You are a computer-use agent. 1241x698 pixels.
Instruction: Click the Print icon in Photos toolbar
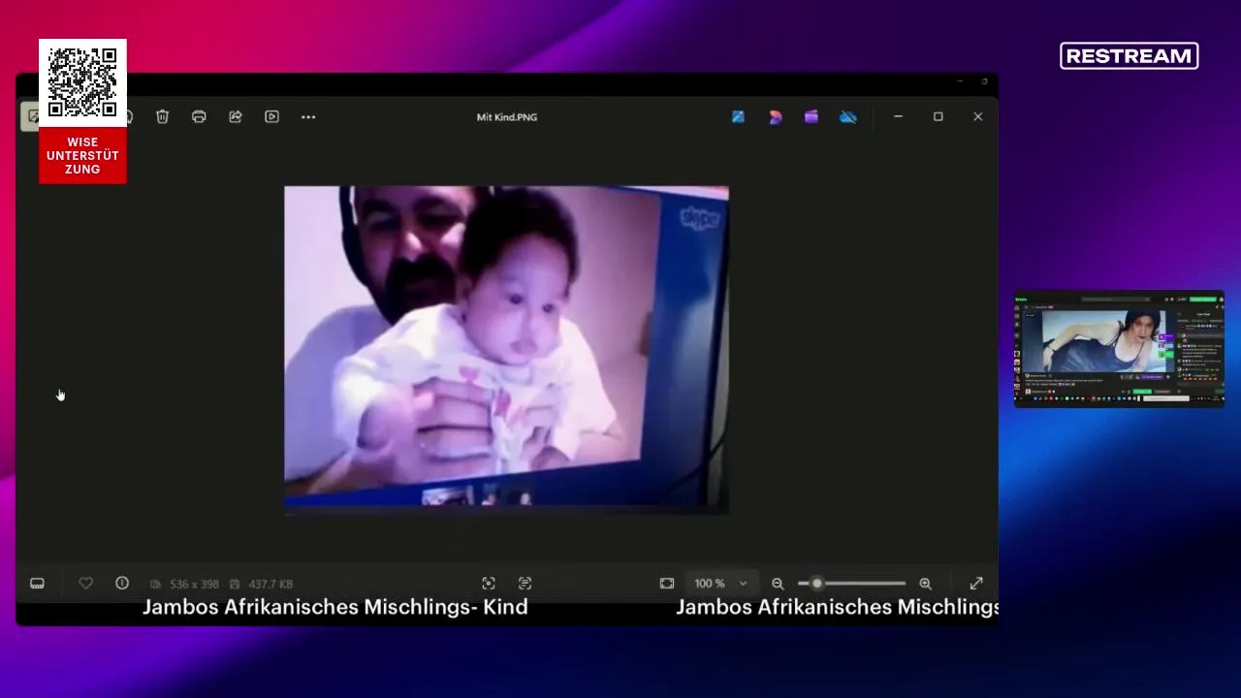tap(199, 116)
